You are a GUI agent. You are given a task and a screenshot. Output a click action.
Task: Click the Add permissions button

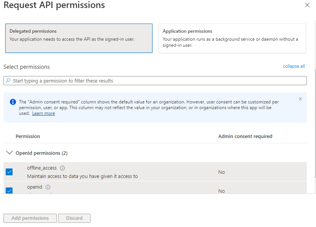pyautogui.click(x=30, y=218)
